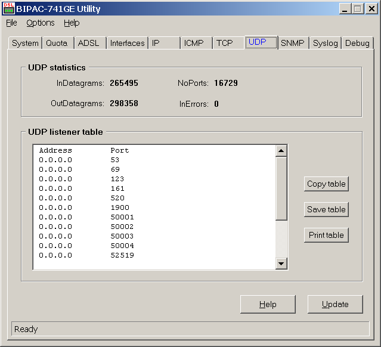Screen dimensions: 381x347
Task: Open the Help menu
Action: 72,23
